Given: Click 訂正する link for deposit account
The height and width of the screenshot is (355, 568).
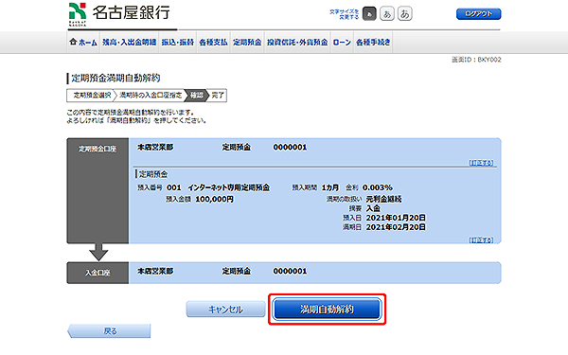Looking at the screenshot, I should [x=481, y=163].
